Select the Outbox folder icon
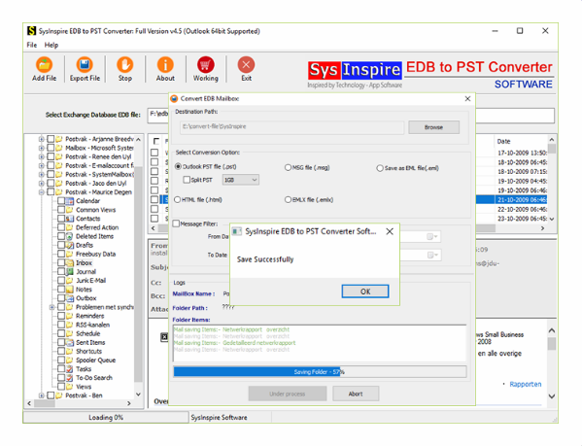This screenshot has width=582, height=446. [x=69, y=298]
